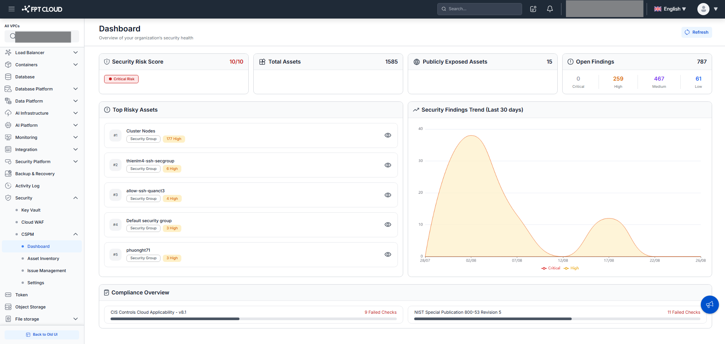View details of Default security group
Image resolution: width=725 pixels, height=344 pixels.
tap(388, 224)
